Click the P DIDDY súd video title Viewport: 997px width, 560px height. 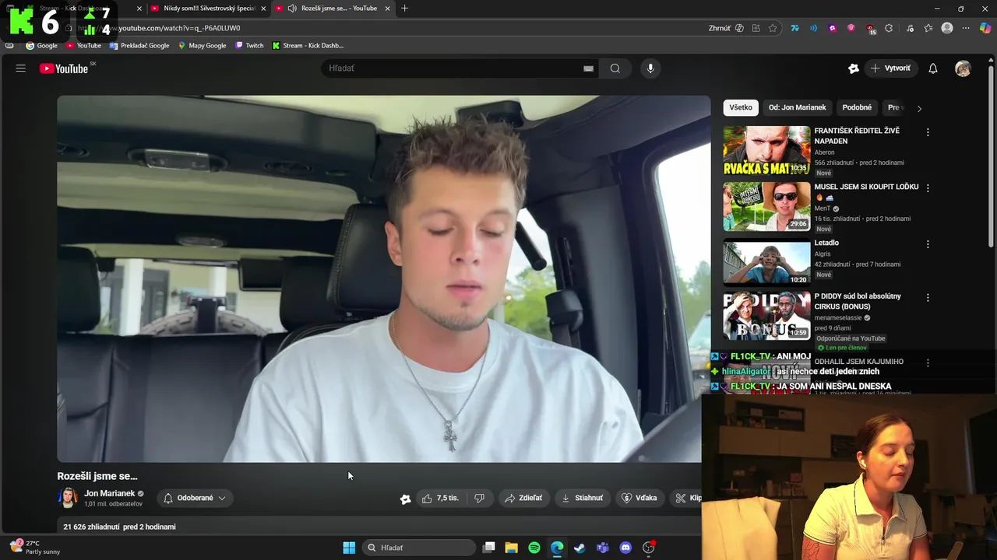pos(858,301)
